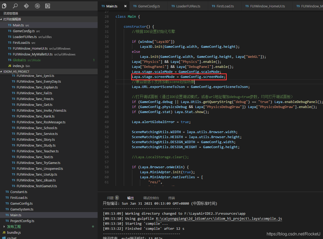Open FUIWindow_Tanc_Story.ts file
The image size is (323, 239).
[49, 139]
